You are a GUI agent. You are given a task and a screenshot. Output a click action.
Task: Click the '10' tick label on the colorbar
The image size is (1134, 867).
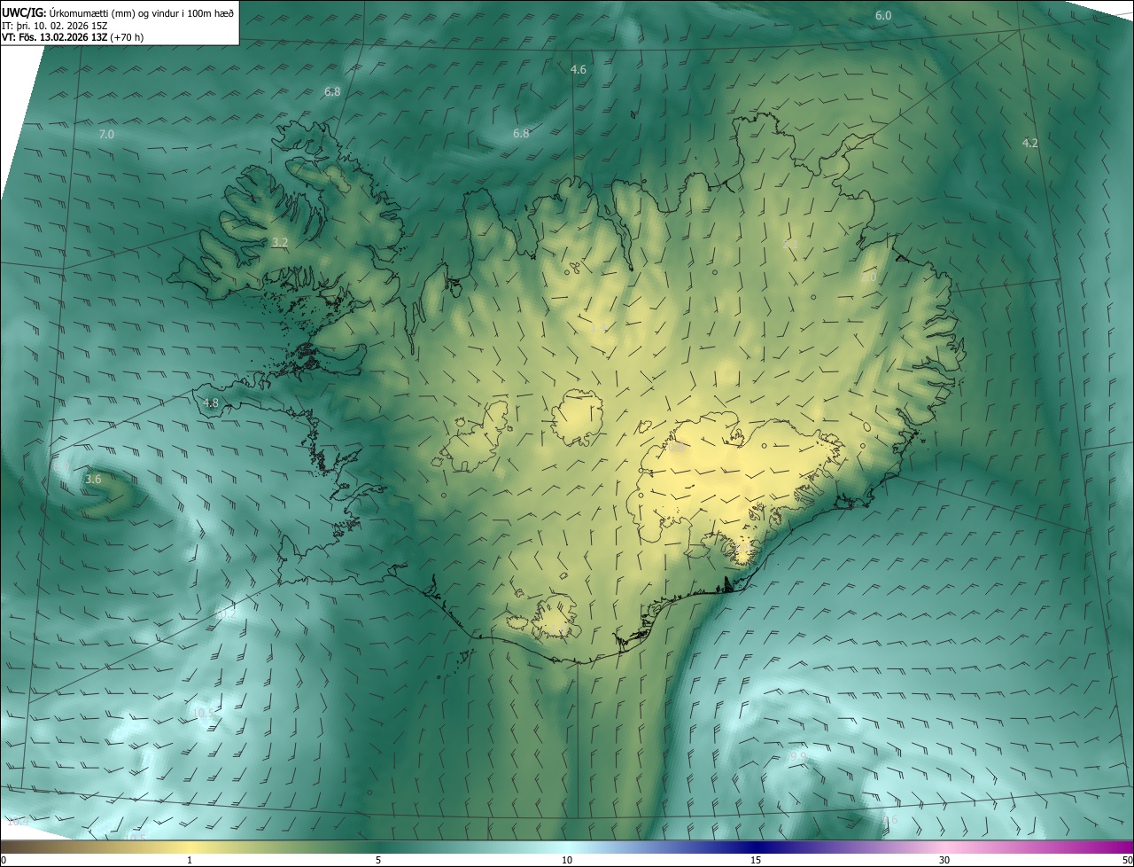tap(567, 860)
